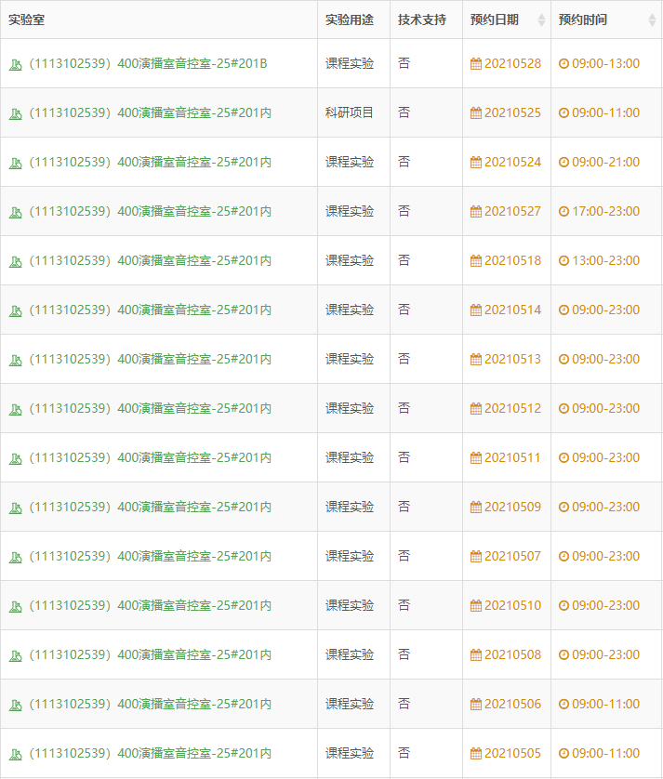Click the 实验用途 column header
Screen dimensions: 663x779
[350, 20]
